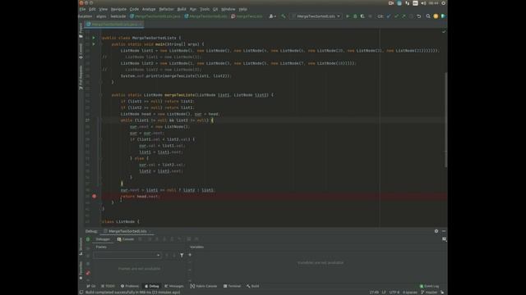Run the MergeTwoSortedLists configuration
This screenshot has height=295, width=526.
coord(348,16)
